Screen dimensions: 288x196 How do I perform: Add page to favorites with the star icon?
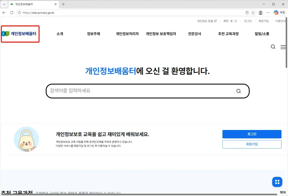[253, 13]
